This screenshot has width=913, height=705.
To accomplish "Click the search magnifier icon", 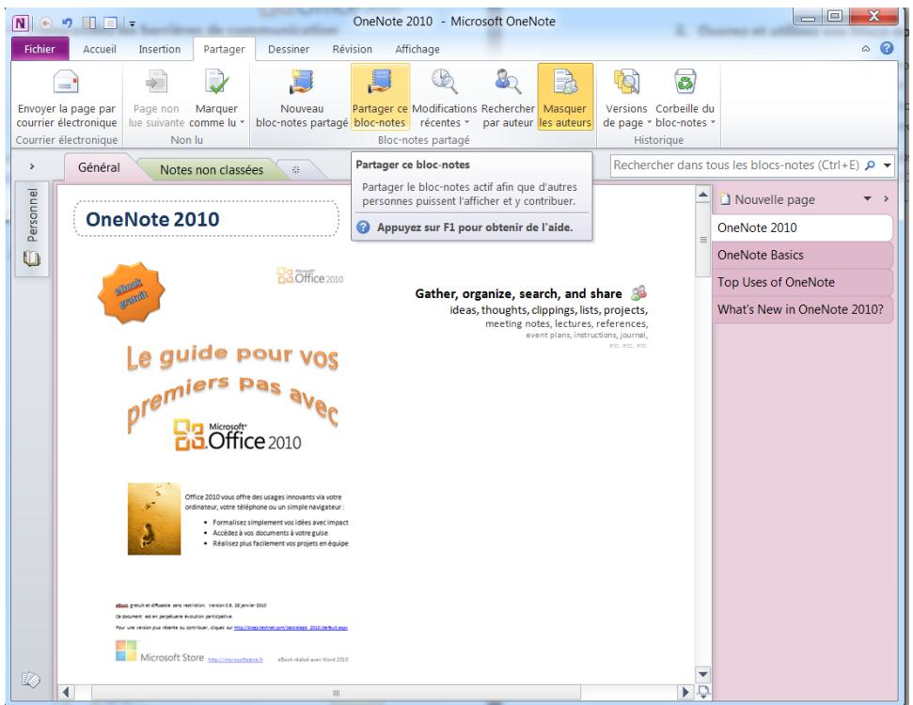I will click(x=870, y=165).
